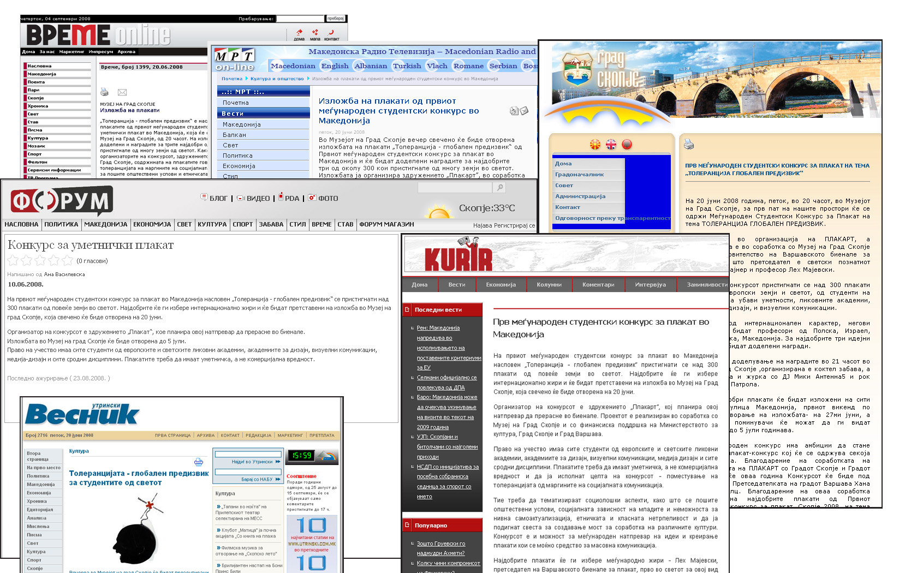917x573 pixels.
Task: Click 'Најди! во Утрински' search button
Action: (x=256, y=462)
